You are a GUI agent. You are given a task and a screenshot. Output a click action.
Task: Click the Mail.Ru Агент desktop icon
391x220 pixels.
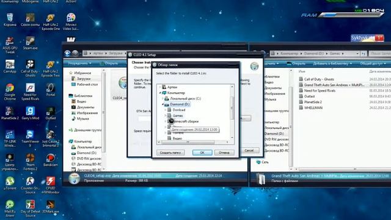[10, 208]
